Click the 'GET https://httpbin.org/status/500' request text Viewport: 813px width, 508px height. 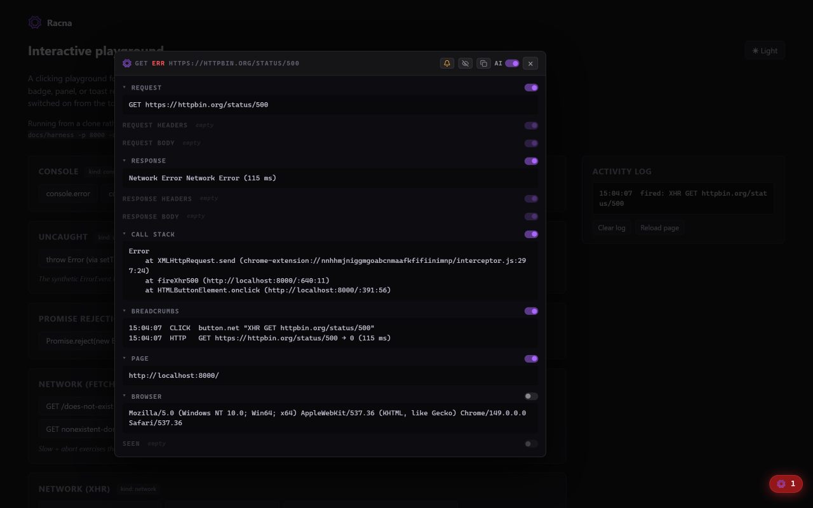(198, 105)
